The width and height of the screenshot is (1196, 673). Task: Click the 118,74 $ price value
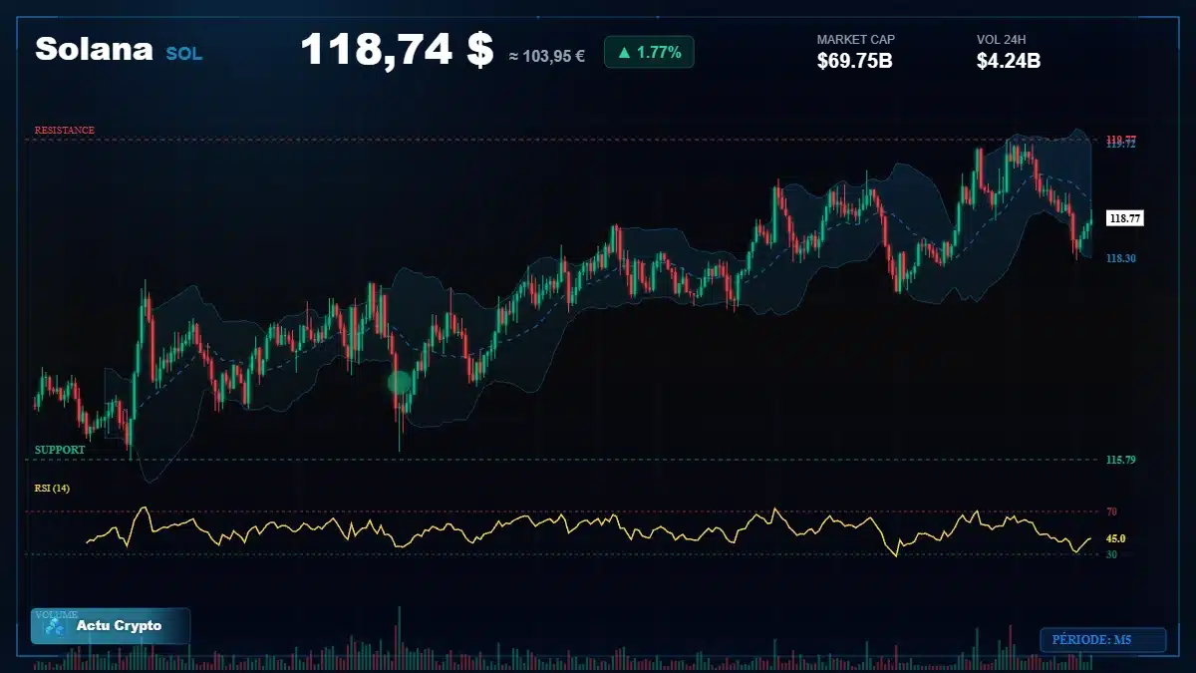tap(397, 50)
